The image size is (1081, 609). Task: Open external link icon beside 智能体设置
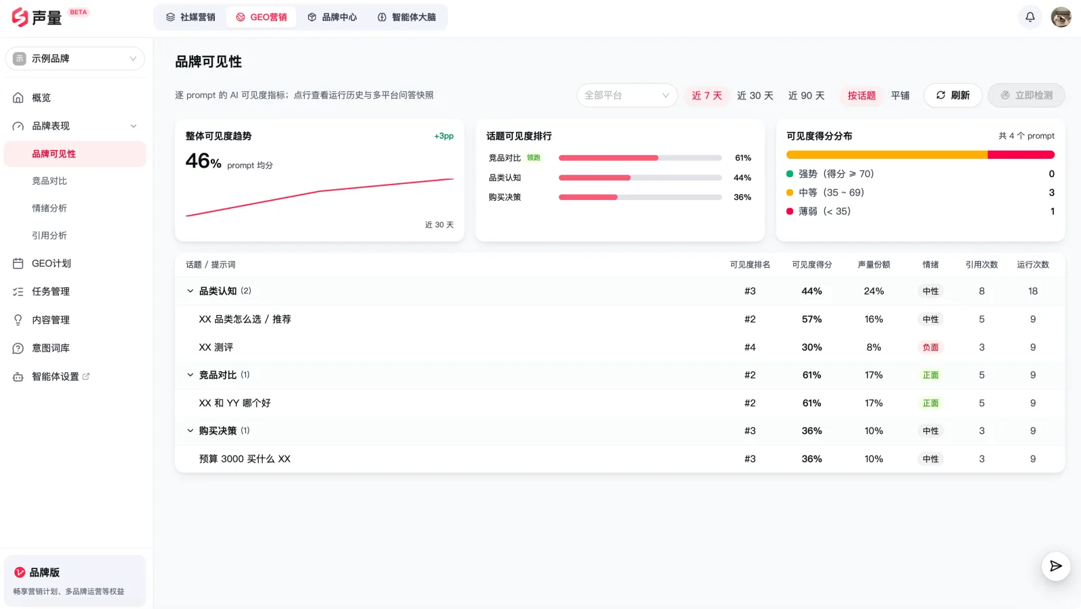click(86, 376)
